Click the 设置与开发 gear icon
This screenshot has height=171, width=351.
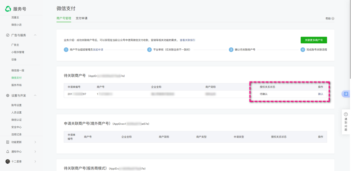pos(8,96)
